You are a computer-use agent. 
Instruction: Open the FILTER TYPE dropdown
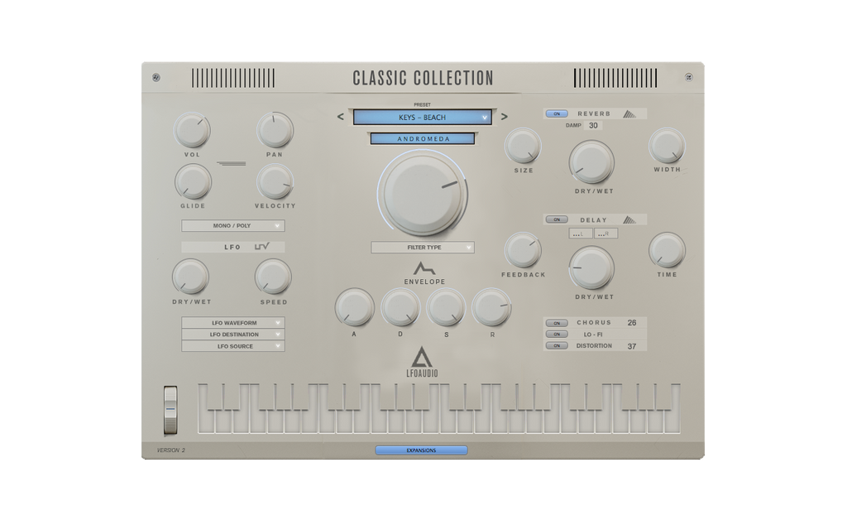coord(423,248)
